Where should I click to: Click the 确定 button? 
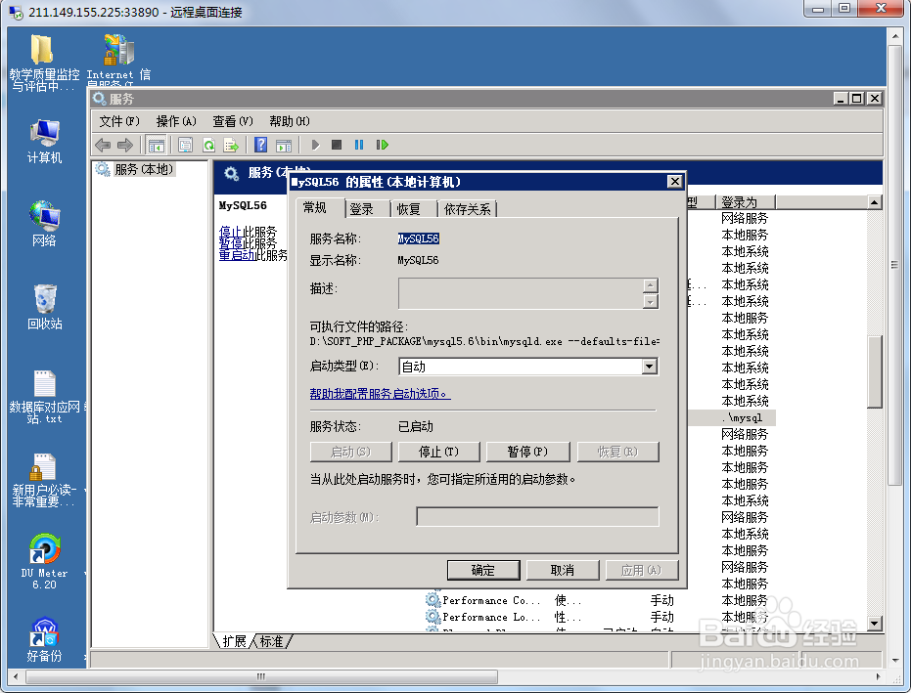pyautogui.click(x=483, y=570)
